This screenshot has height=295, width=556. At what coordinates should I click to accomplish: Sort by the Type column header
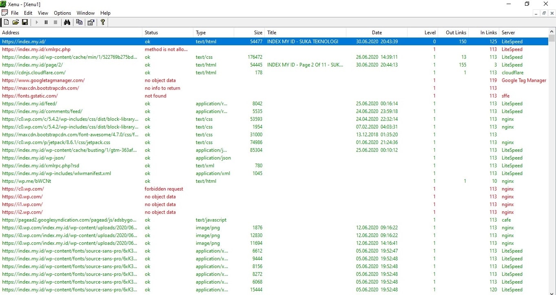(x=214, y=32)
